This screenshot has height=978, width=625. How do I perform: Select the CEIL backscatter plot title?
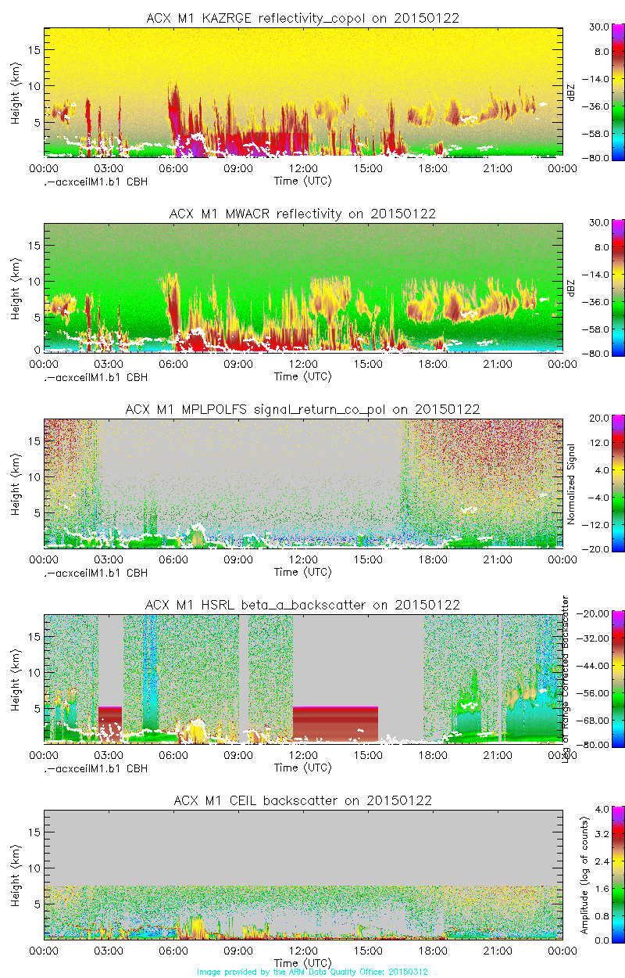[302, 800]
